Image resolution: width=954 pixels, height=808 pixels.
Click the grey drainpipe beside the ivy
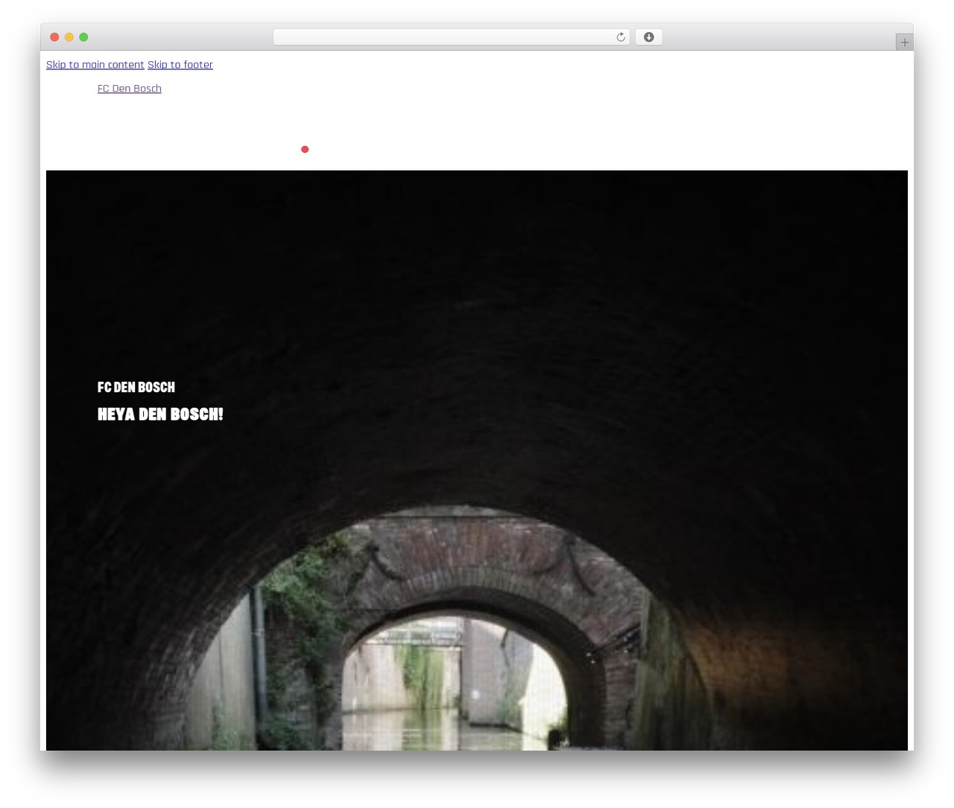click(260, 656)
